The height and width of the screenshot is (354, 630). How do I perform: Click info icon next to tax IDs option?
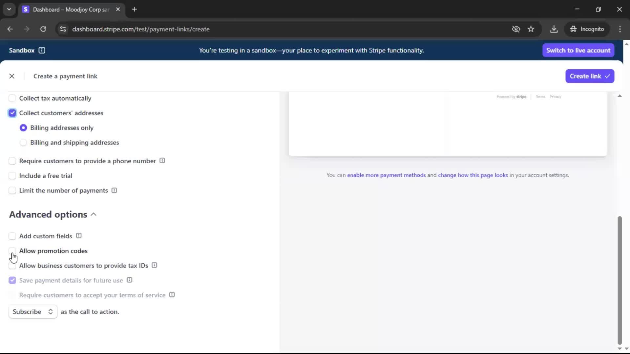click(155, 265)
